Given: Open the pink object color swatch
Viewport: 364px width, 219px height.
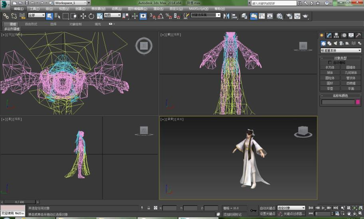Looking at the screenshot, I should coord(358,102).
